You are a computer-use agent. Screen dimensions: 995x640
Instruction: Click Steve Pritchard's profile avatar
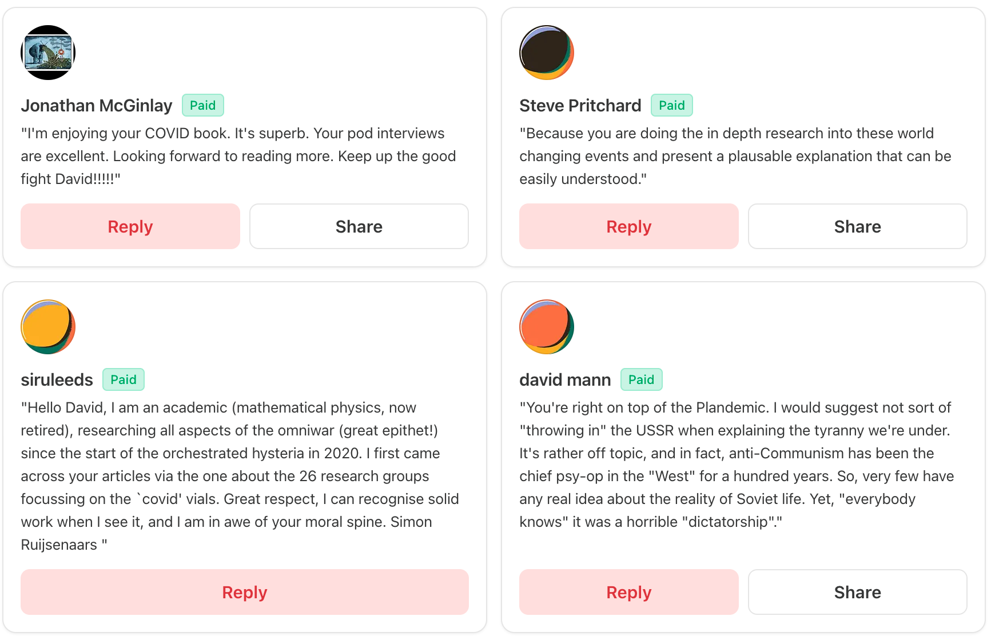(547, 53)
